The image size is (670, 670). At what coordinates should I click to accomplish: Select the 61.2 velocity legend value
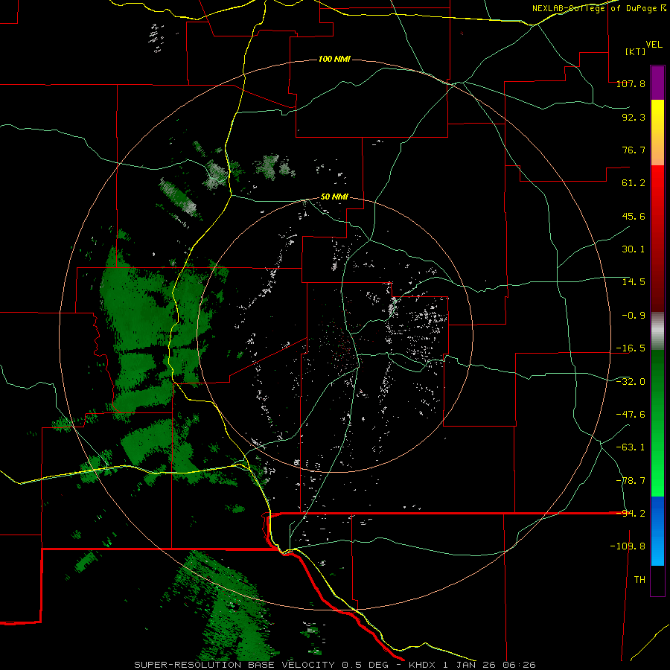(x=634, y=183)
